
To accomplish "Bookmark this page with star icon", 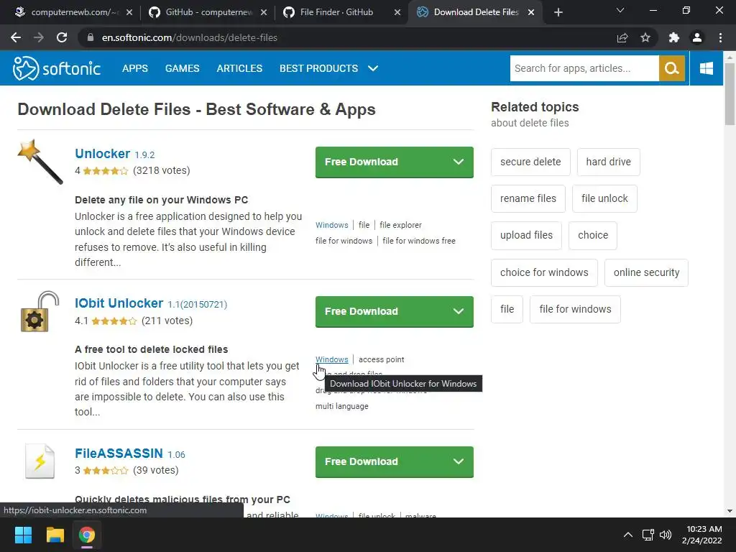I will [645, 37].
